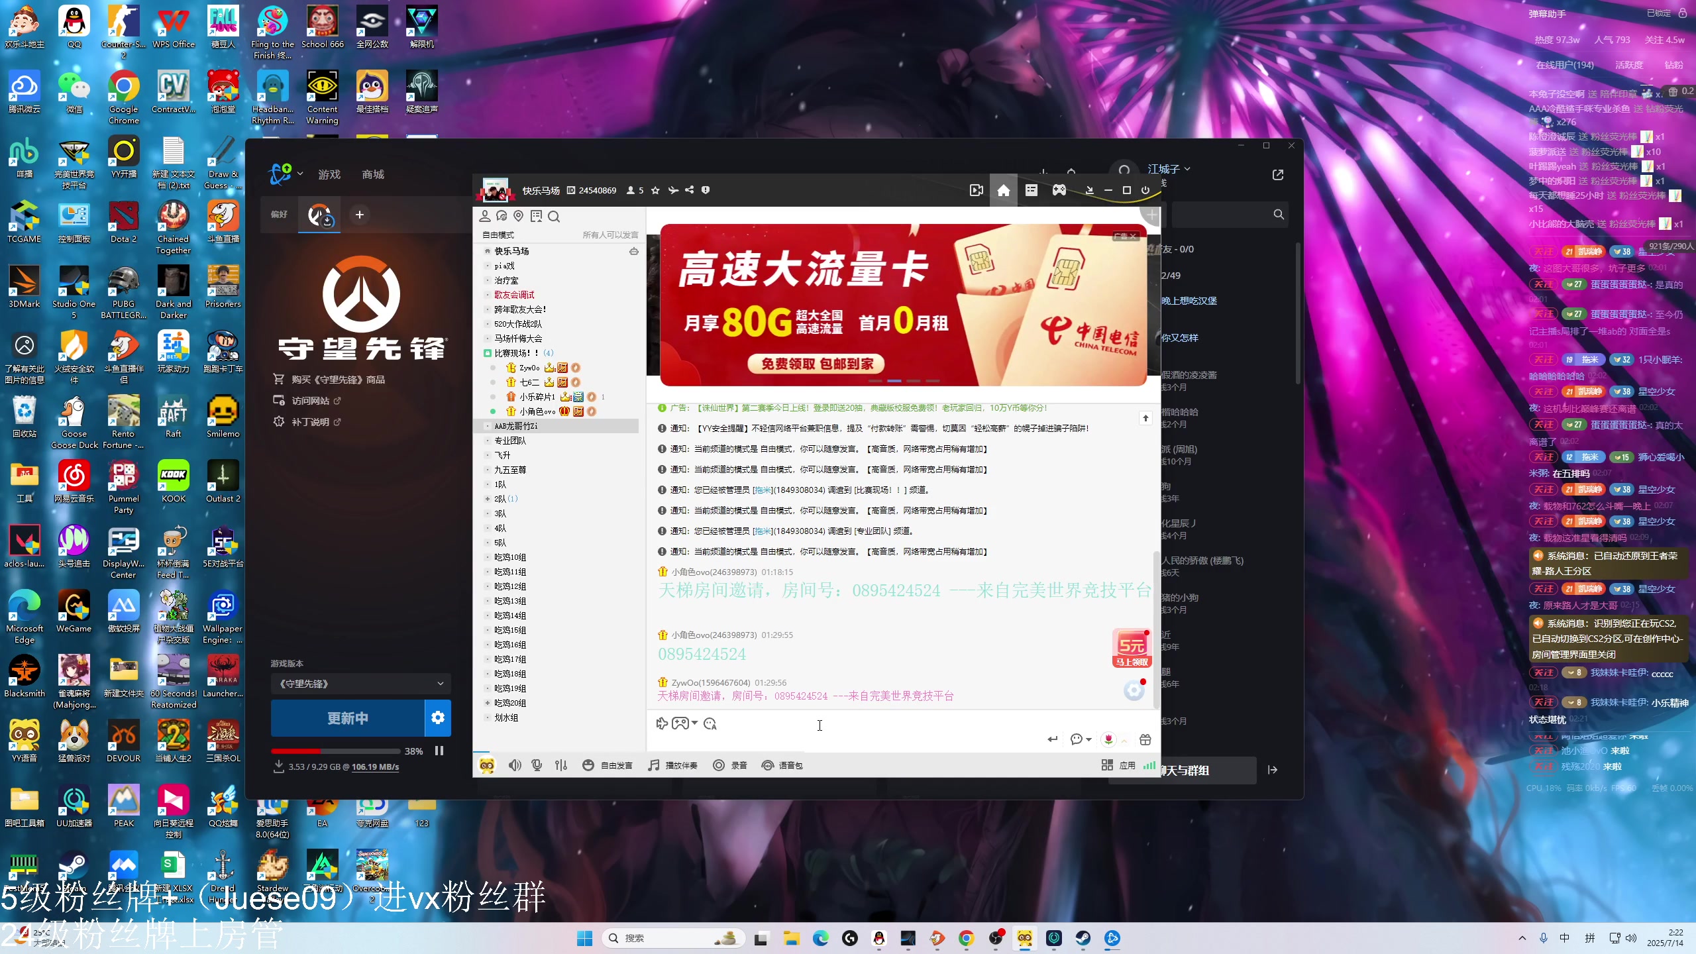This screenshot has height=954, width=1696.
Task: Click the chat bubble icon above channel tree
Action: coord(502,216)
